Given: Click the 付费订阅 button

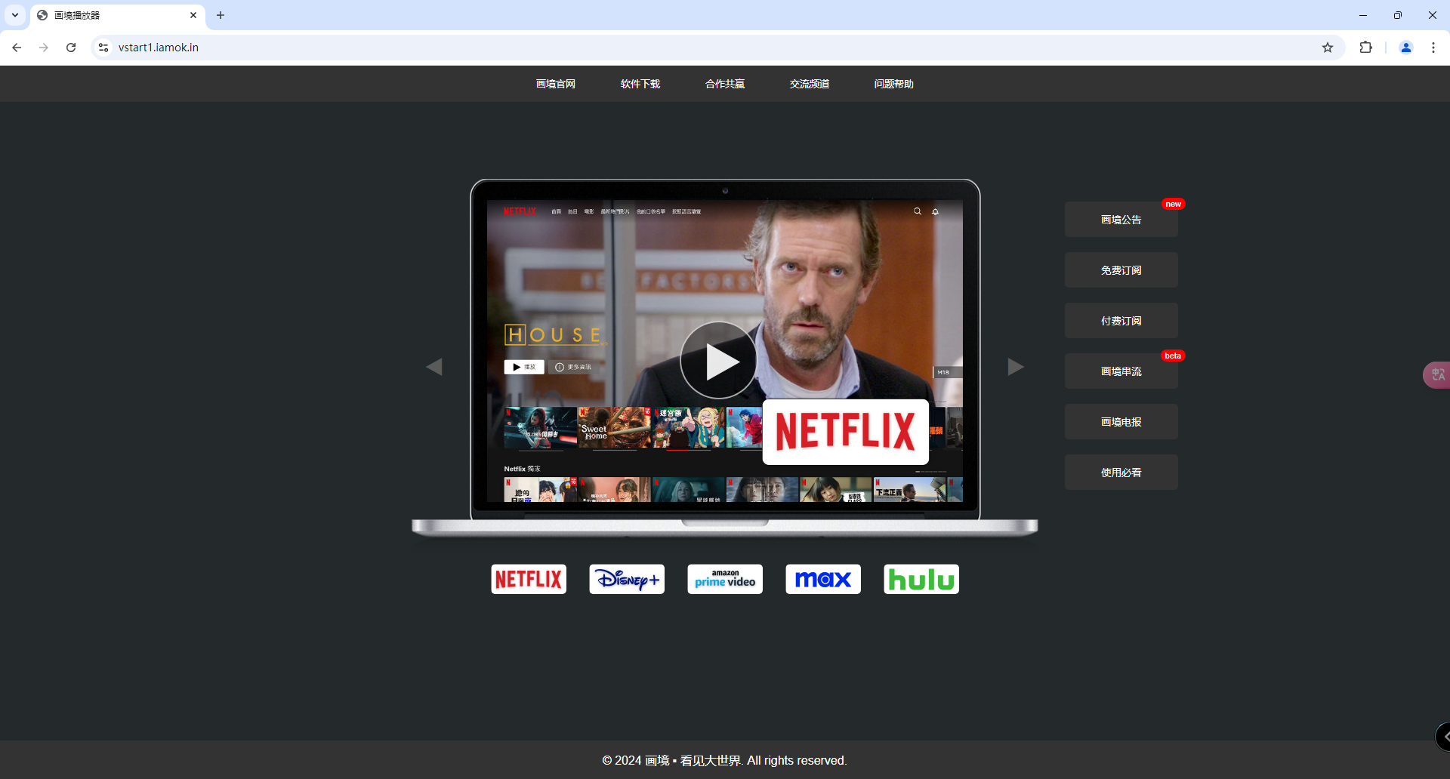Looking at the screenshot, I should point(1121,321).
